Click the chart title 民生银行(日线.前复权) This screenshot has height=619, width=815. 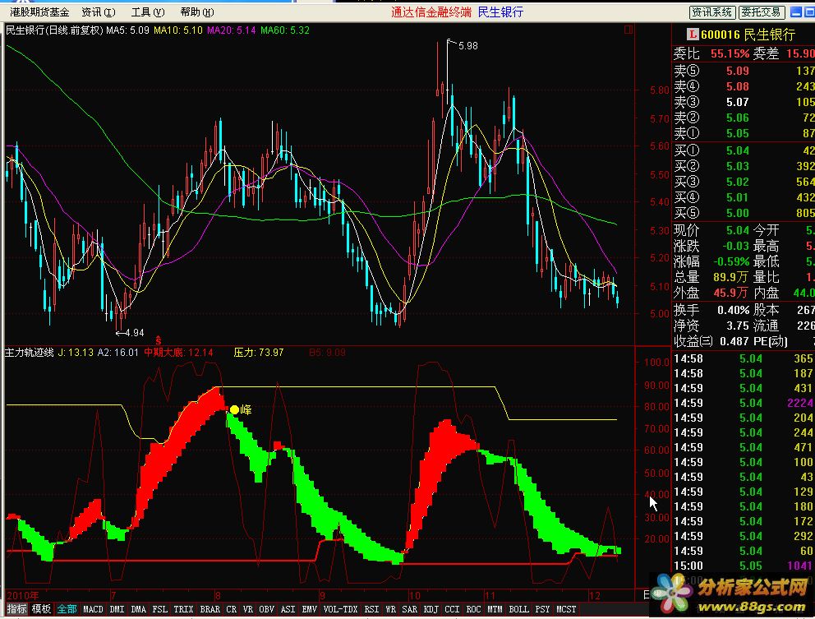point(54,30)
